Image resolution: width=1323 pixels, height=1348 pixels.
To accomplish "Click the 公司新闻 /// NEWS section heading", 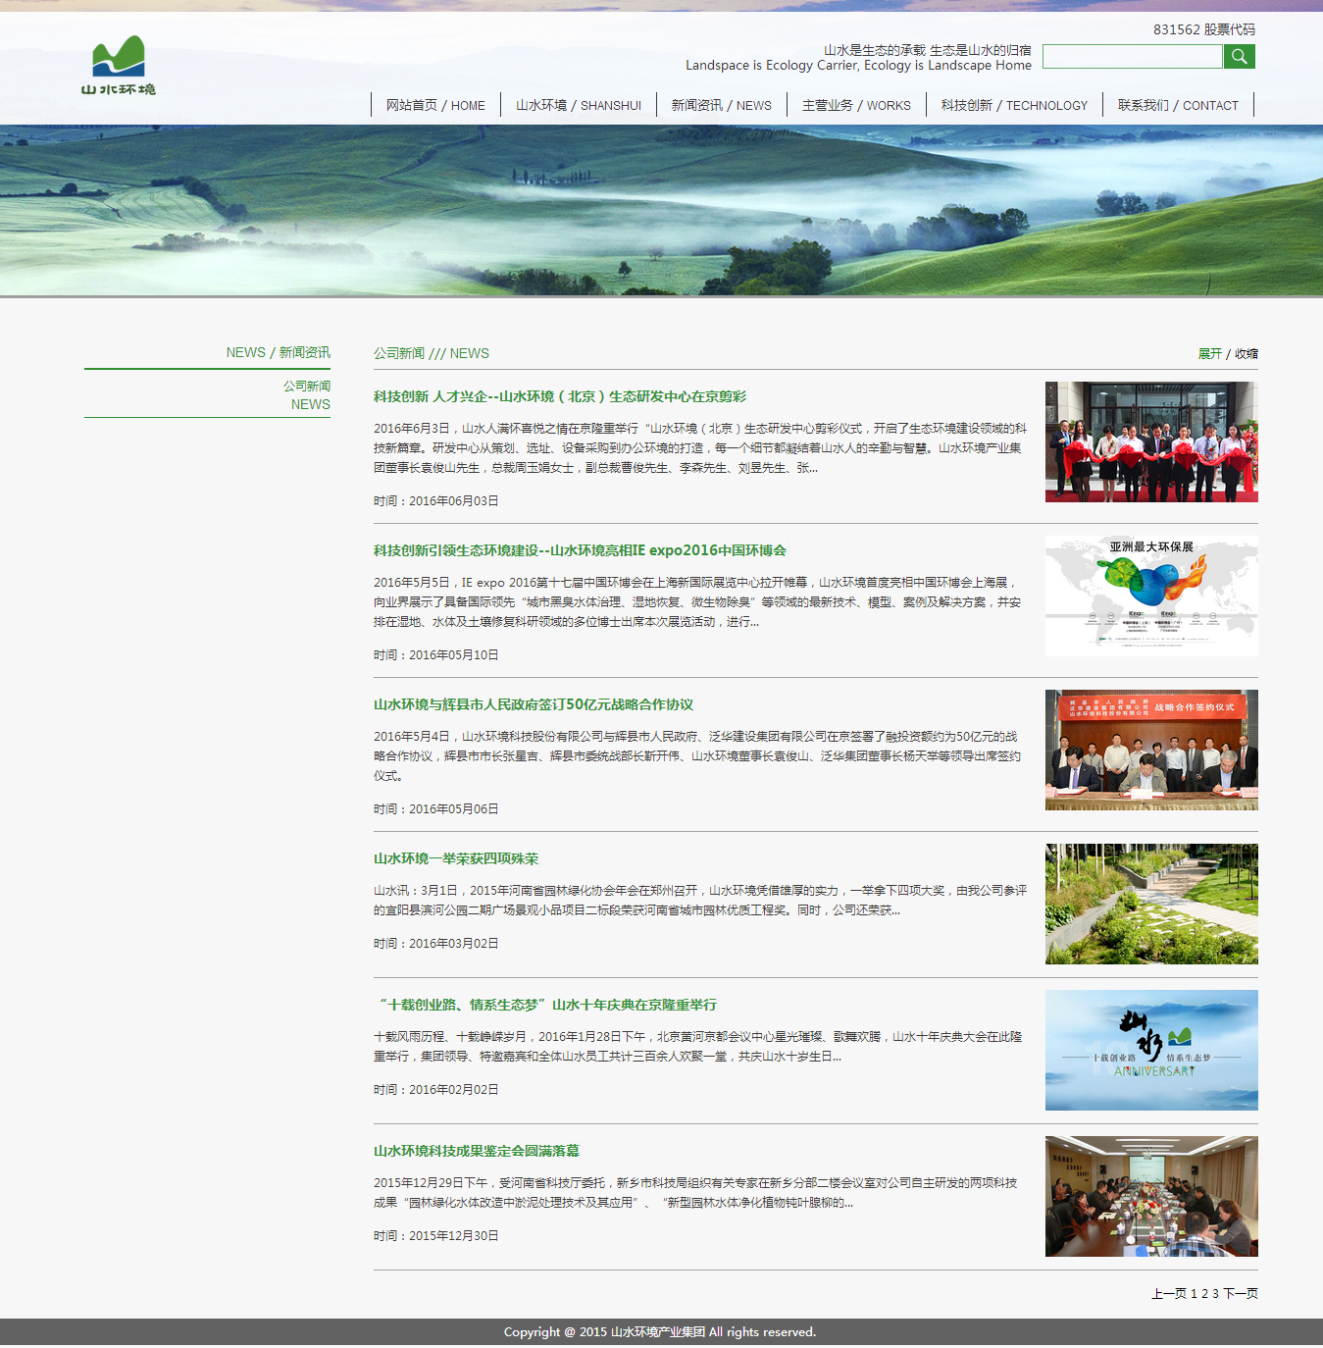I will point(431,353).
